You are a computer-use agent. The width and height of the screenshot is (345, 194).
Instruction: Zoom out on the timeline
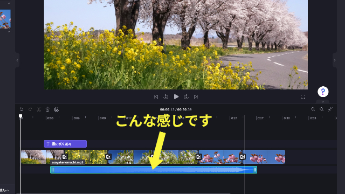(321, 109)
